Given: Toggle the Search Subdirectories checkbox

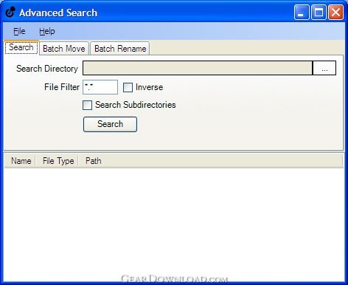Looking at the screenshot, I should [87, 105].
